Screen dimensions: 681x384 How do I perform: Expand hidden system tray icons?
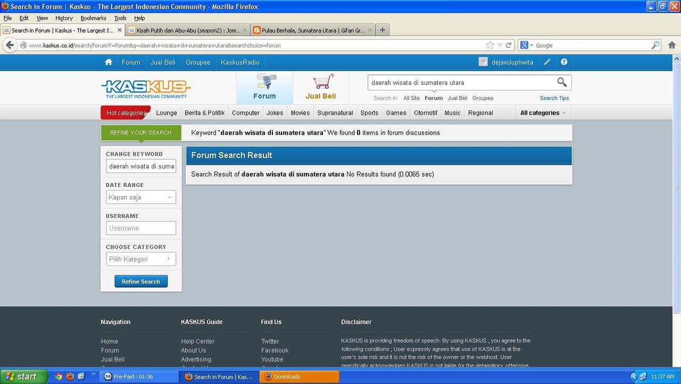[x=634, y=377]
